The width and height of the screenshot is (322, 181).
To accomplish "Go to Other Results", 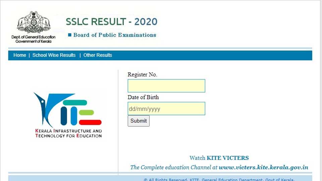I will 98,55.
